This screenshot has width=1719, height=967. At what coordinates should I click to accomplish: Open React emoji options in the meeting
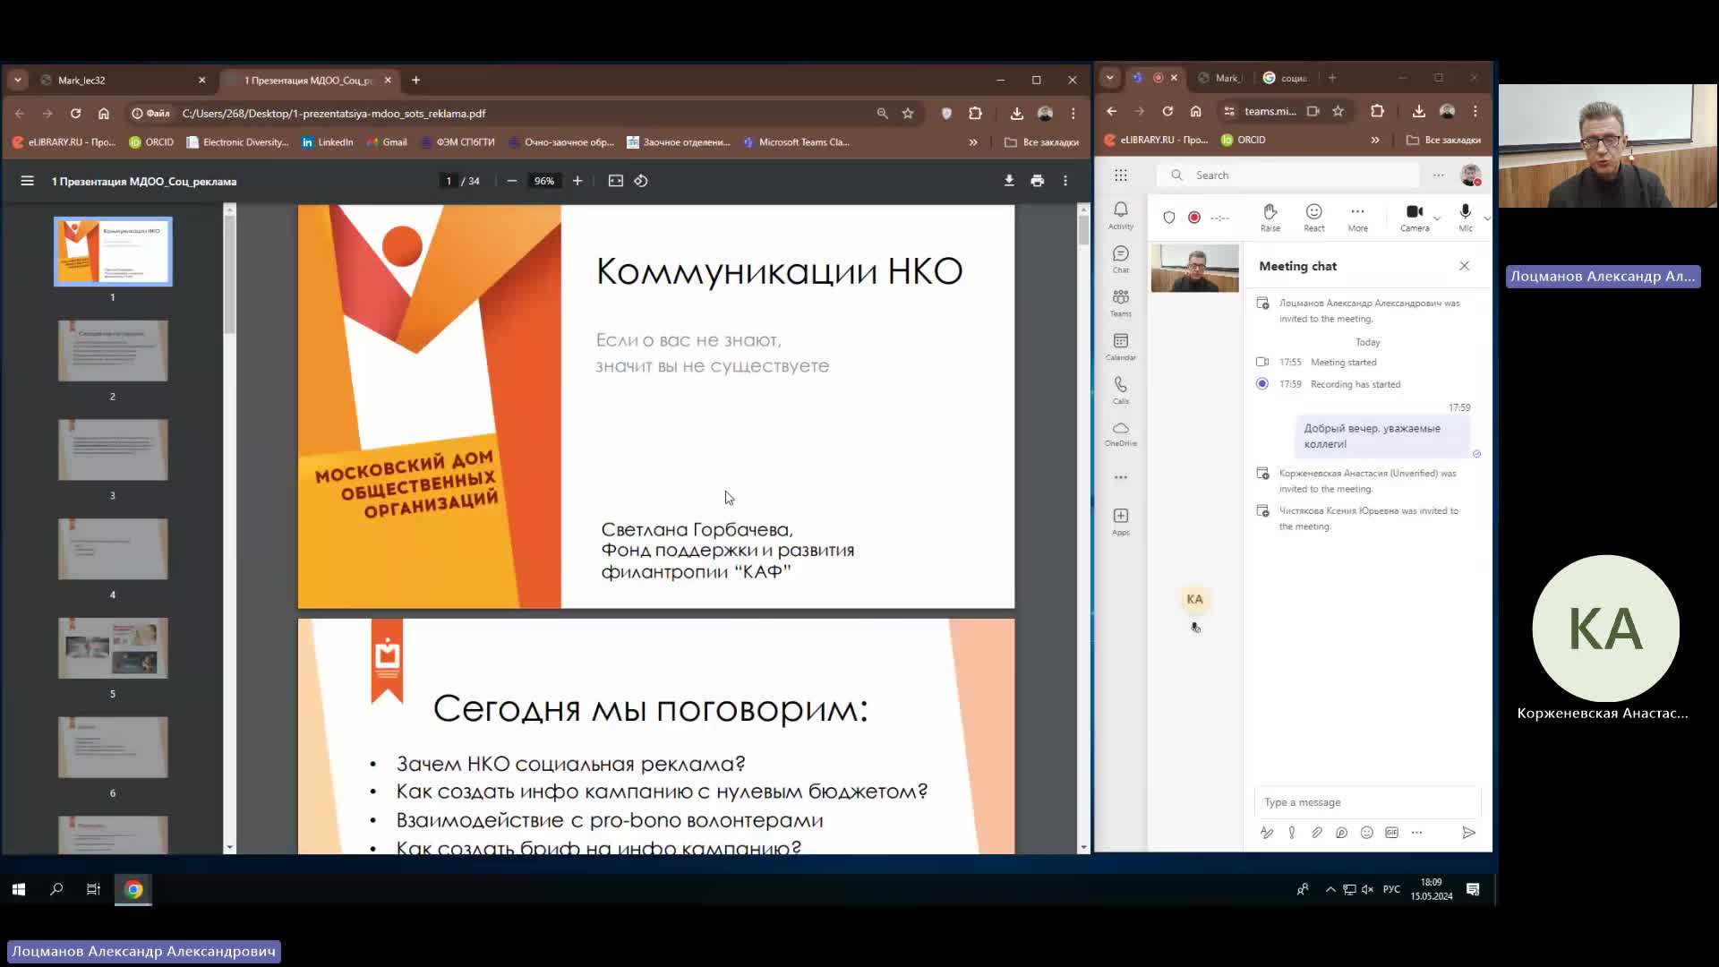click(x=1314, y=218)
